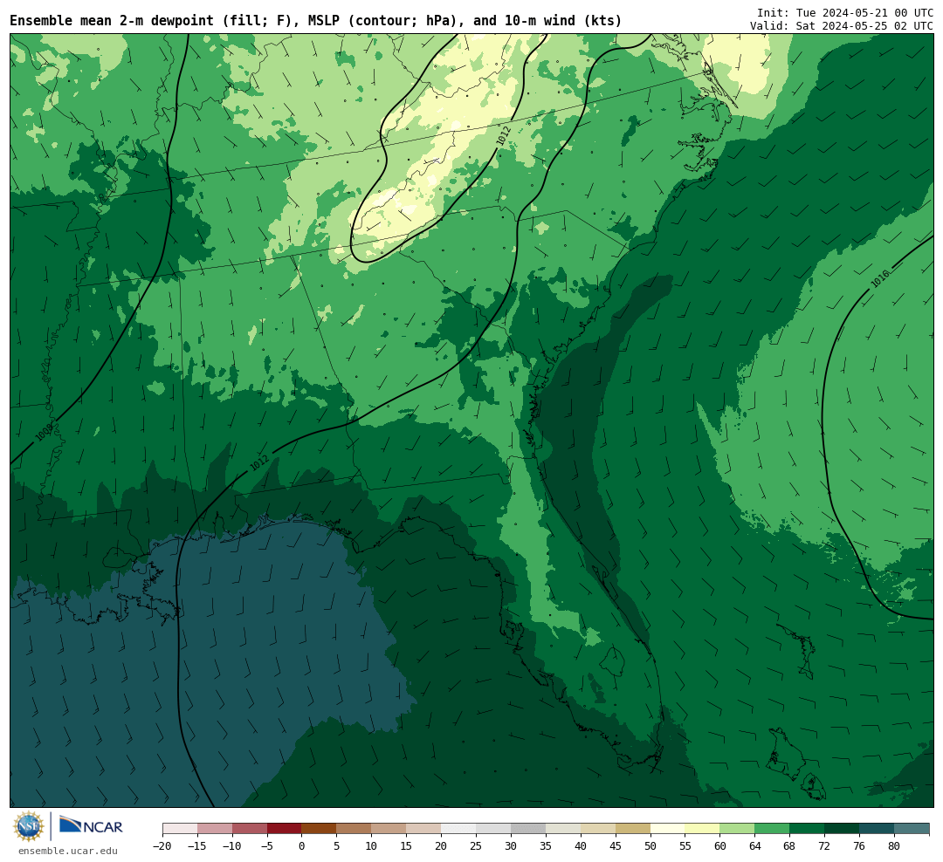943x862 pixels.
Task: Click the -20 tick label on the color bar
Action: (x=162, y=846)
